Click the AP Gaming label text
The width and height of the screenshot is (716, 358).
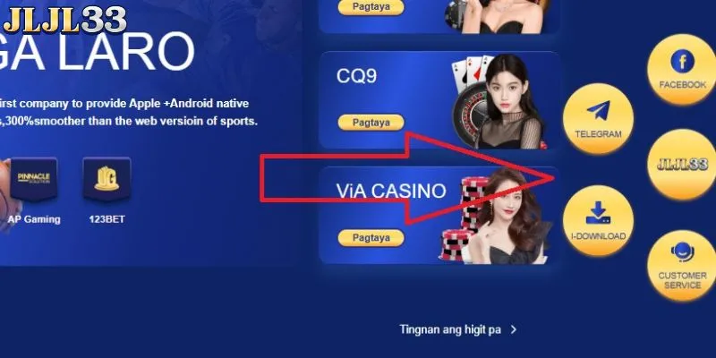coord(34,219)
